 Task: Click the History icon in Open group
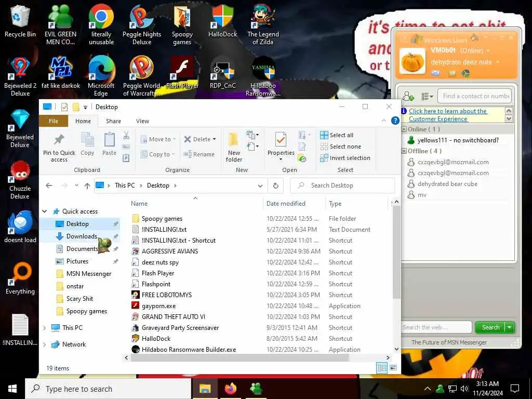302,158
